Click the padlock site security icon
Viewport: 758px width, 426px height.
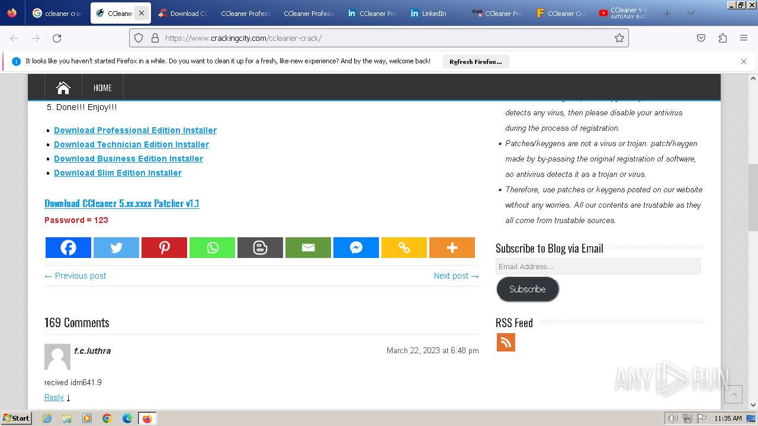click(x=155, y=38)
